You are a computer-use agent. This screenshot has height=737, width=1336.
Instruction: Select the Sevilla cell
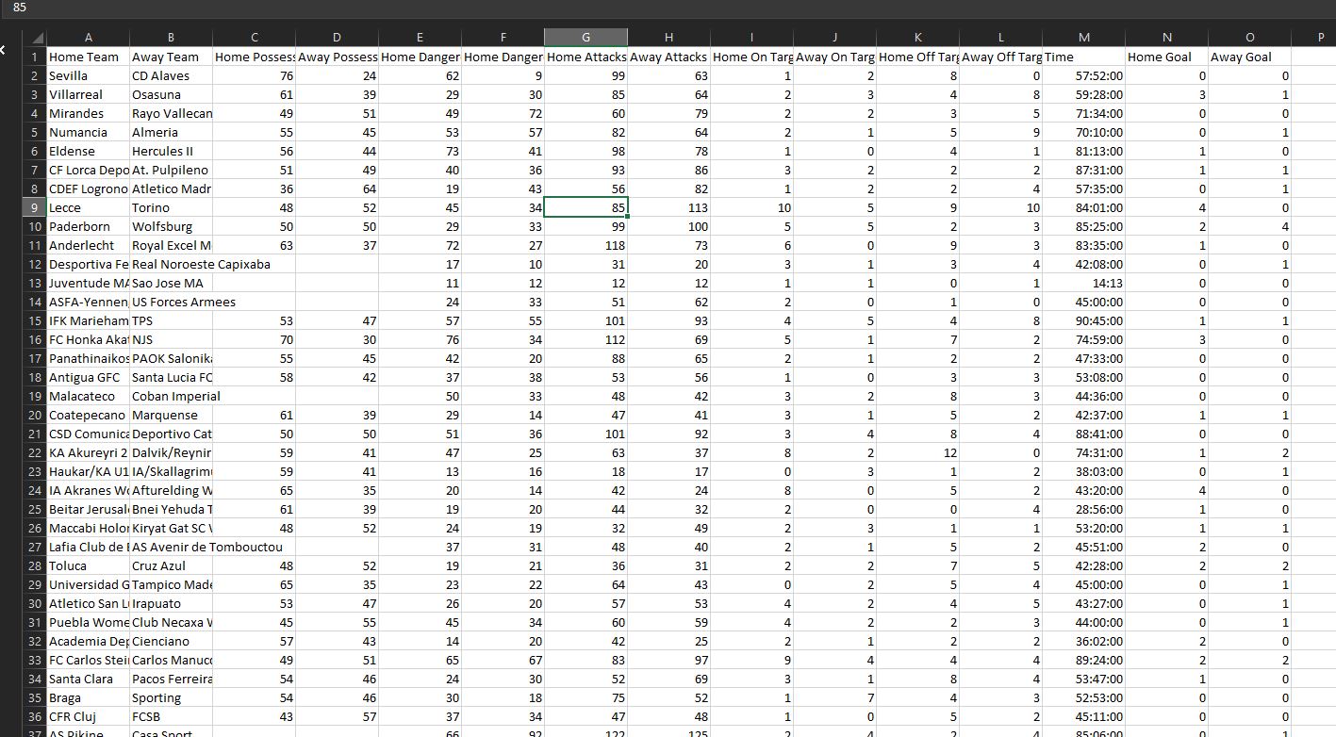pyautogui.click(x=88, y=75)
